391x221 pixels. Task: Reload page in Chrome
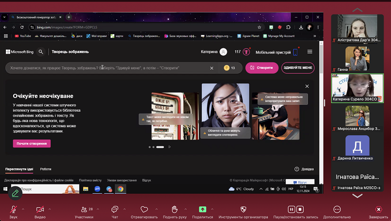pos(22,27)
